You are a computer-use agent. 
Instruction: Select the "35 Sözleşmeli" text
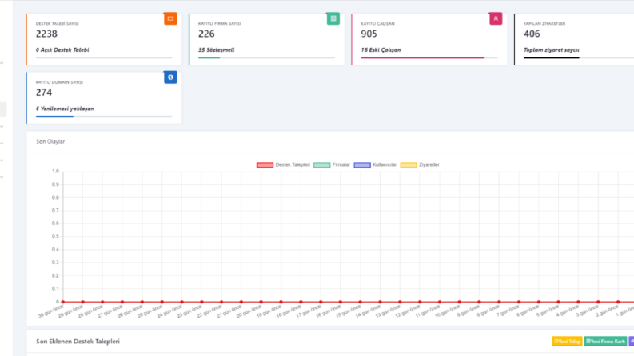(217, 50)
